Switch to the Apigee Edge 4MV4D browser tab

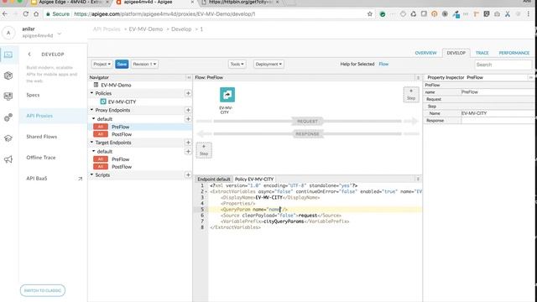70,3
